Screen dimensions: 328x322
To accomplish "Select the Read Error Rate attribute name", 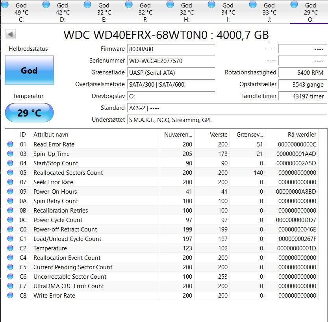I will tap(54, 144).
